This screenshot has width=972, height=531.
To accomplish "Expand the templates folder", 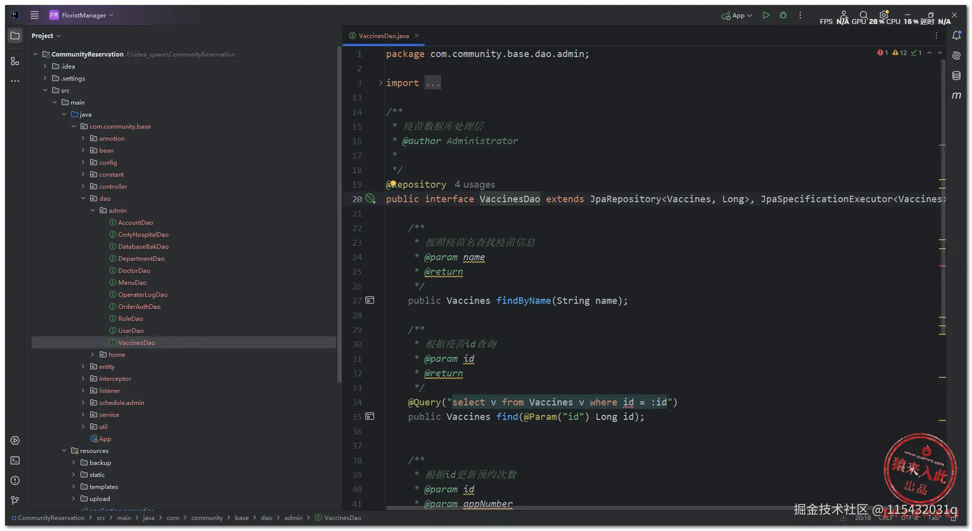I will click(74, 486).
